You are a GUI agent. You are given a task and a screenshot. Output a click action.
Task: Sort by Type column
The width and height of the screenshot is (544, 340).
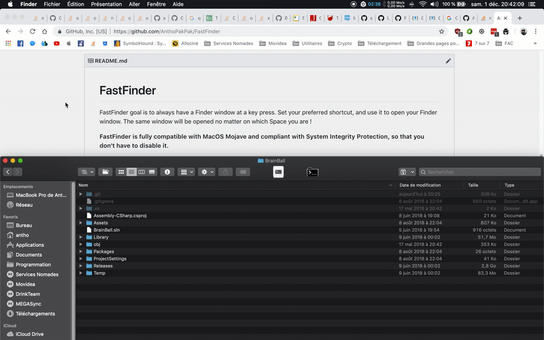(522, 185)
